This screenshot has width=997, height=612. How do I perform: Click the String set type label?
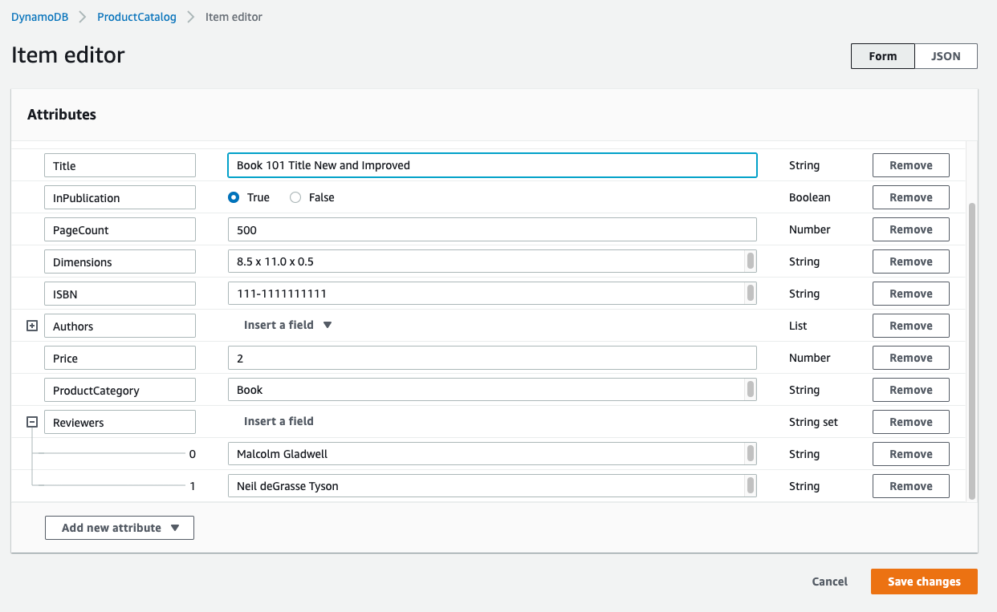(x=813, y=422)
